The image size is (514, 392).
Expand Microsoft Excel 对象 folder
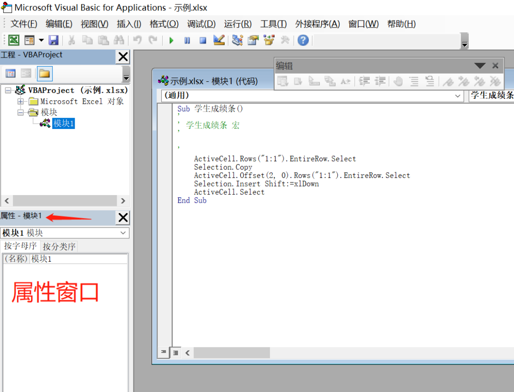click(x=20, y=102)
